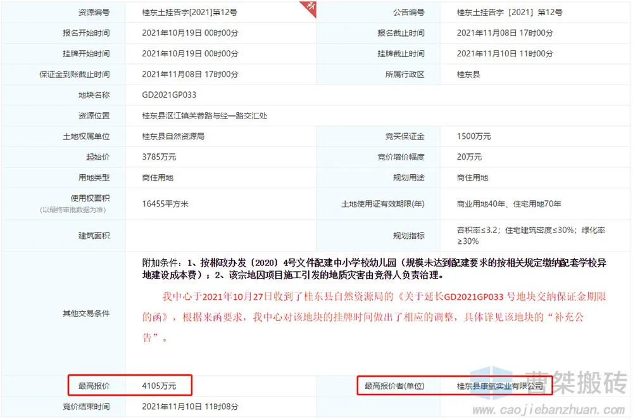The image size is (633, 420).
Task: Click the 竞价增价幅度 label
Action: click(401, 157)
